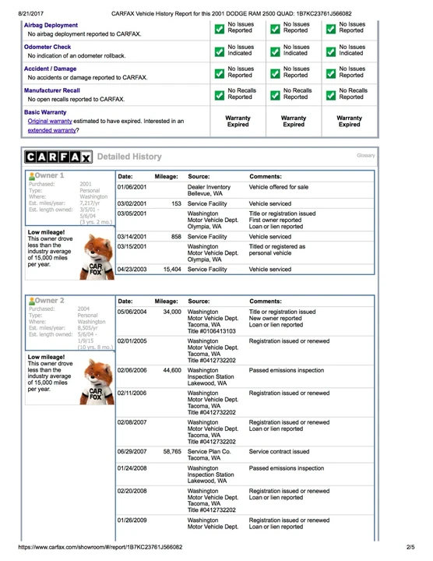This screenshot has width=433, height=561.
Task: Click the 2/5 page number
Action: point(410,547)
